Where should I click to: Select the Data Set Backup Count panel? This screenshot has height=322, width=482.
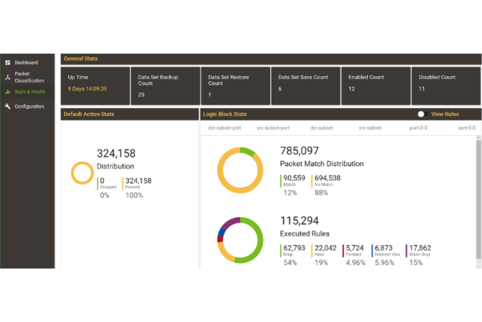tap(165, 86)
